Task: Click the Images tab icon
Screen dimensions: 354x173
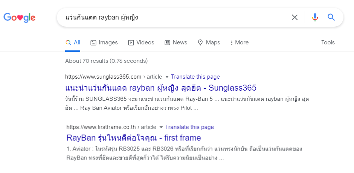Action: (x=93, y=43)
